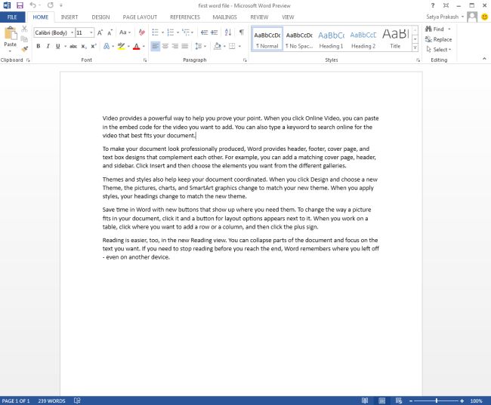Open Font dialog launcher
The image size is (491, 405).
click(145, 60)
